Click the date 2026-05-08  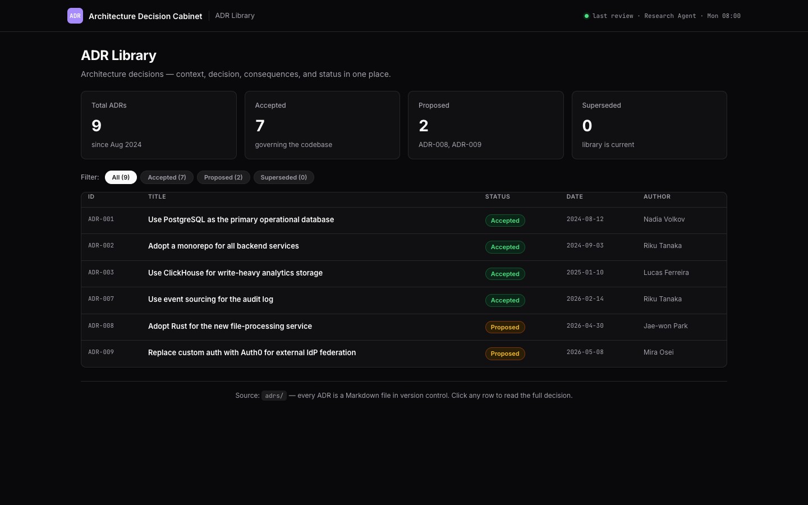coord(585,352)
